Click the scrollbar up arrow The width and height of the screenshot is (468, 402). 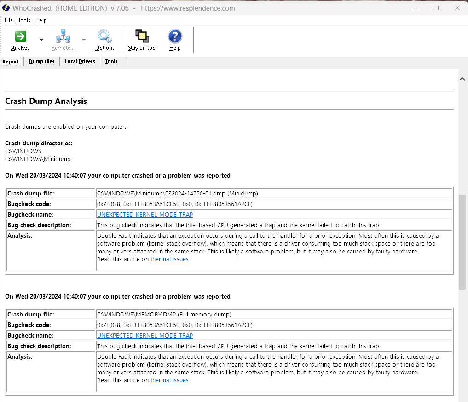click(462, 79)
